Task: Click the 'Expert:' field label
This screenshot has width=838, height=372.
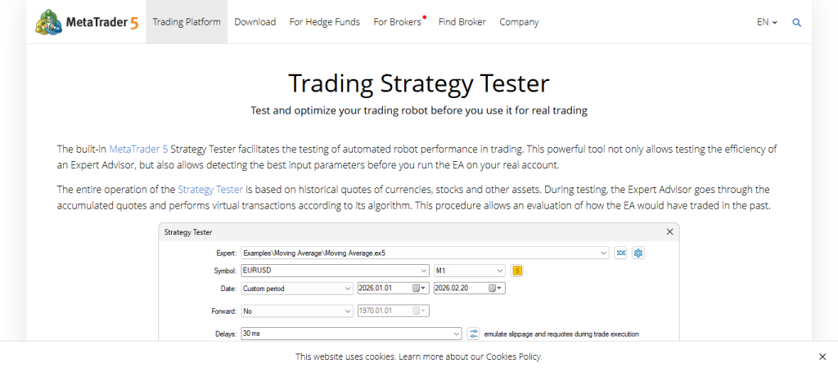Action: point(227,253)
